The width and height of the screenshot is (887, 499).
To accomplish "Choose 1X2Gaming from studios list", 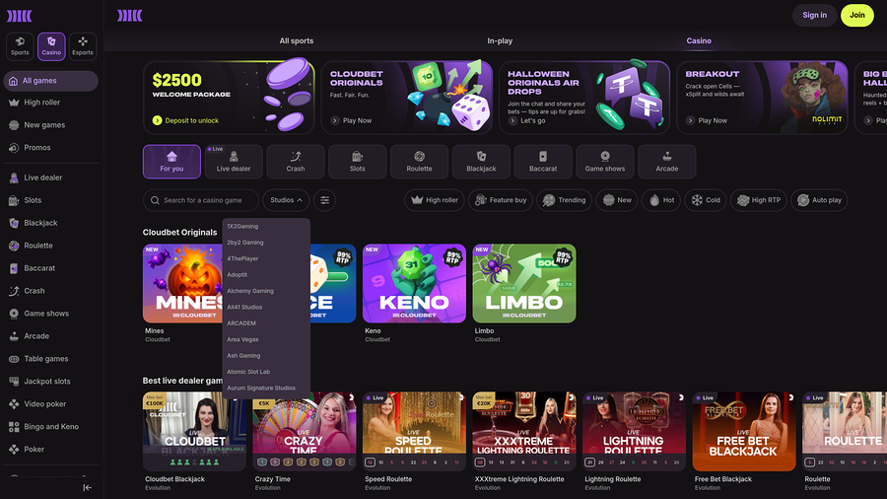I will pos(266,226).
